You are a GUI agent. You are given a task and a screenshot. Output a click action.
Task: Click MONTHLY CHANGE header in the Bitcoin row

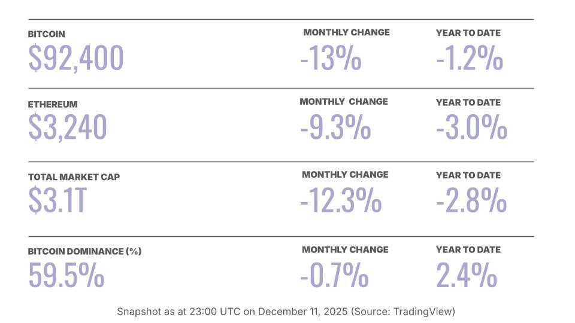coord(346,32)
